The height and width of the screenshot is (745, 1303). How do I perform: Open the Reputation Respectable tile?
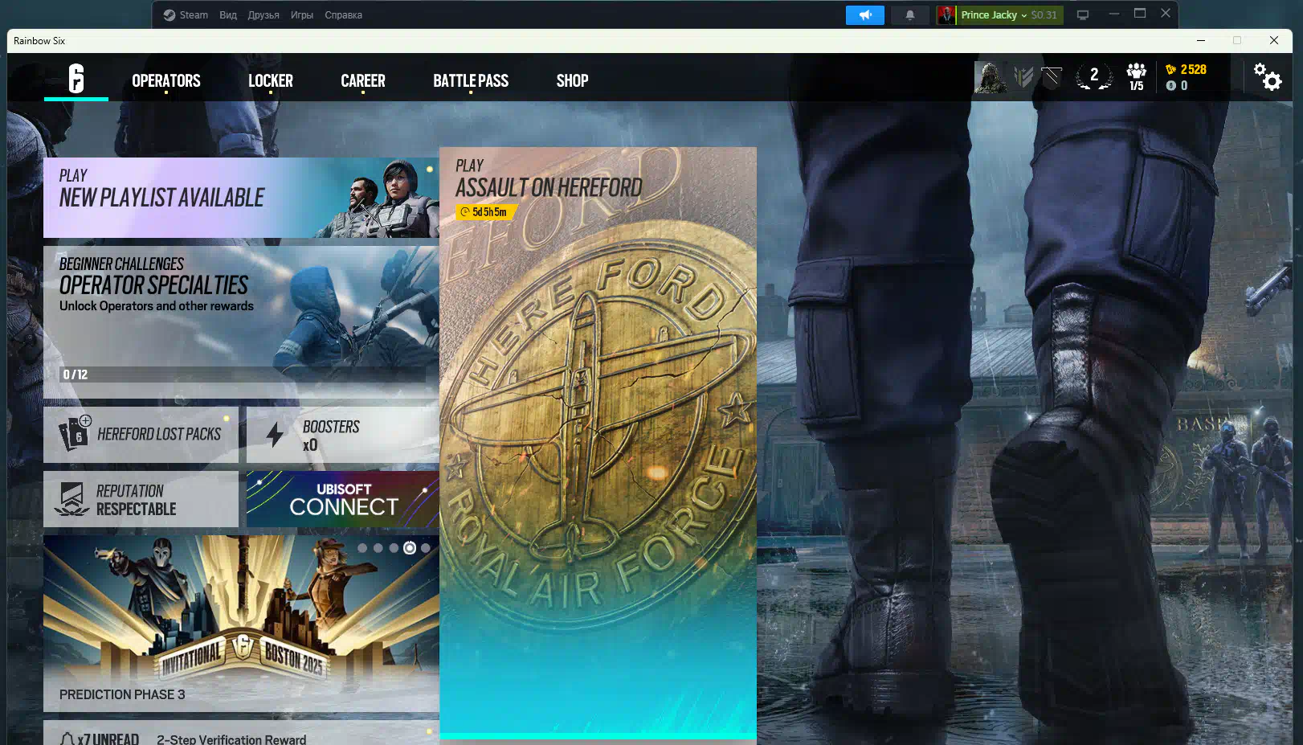pos(141,499)
